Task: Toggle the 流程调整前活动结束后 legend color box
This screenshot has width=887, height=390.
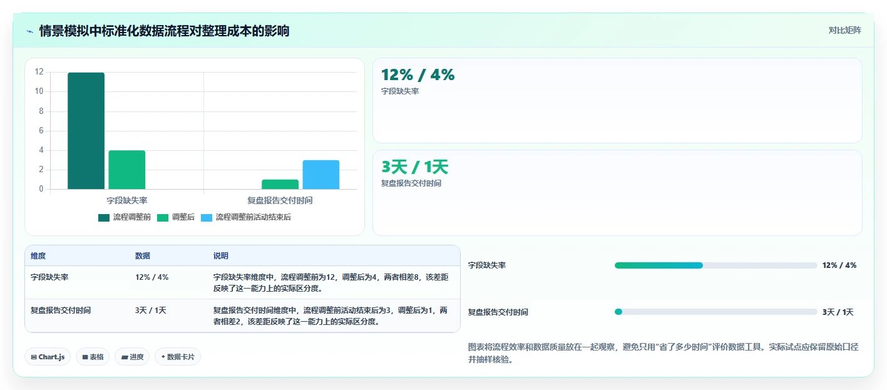Action: pos(207,217)
